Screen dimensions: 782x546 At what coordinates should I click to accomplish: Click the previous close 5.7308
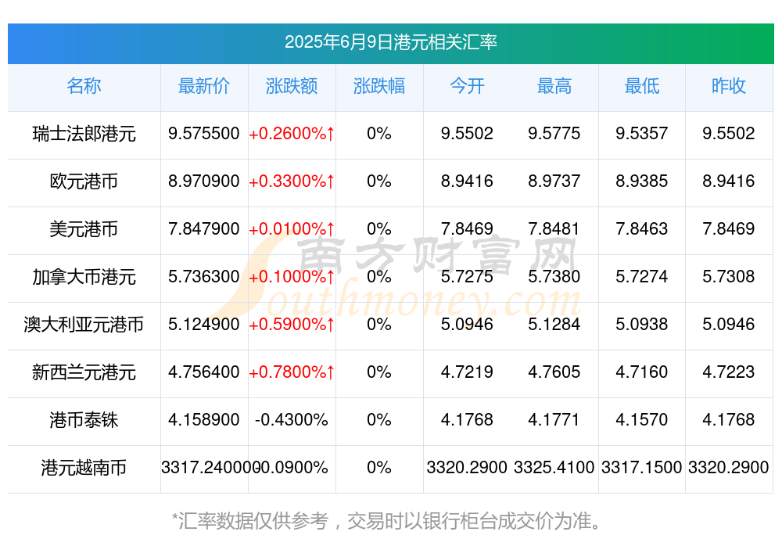729,276
